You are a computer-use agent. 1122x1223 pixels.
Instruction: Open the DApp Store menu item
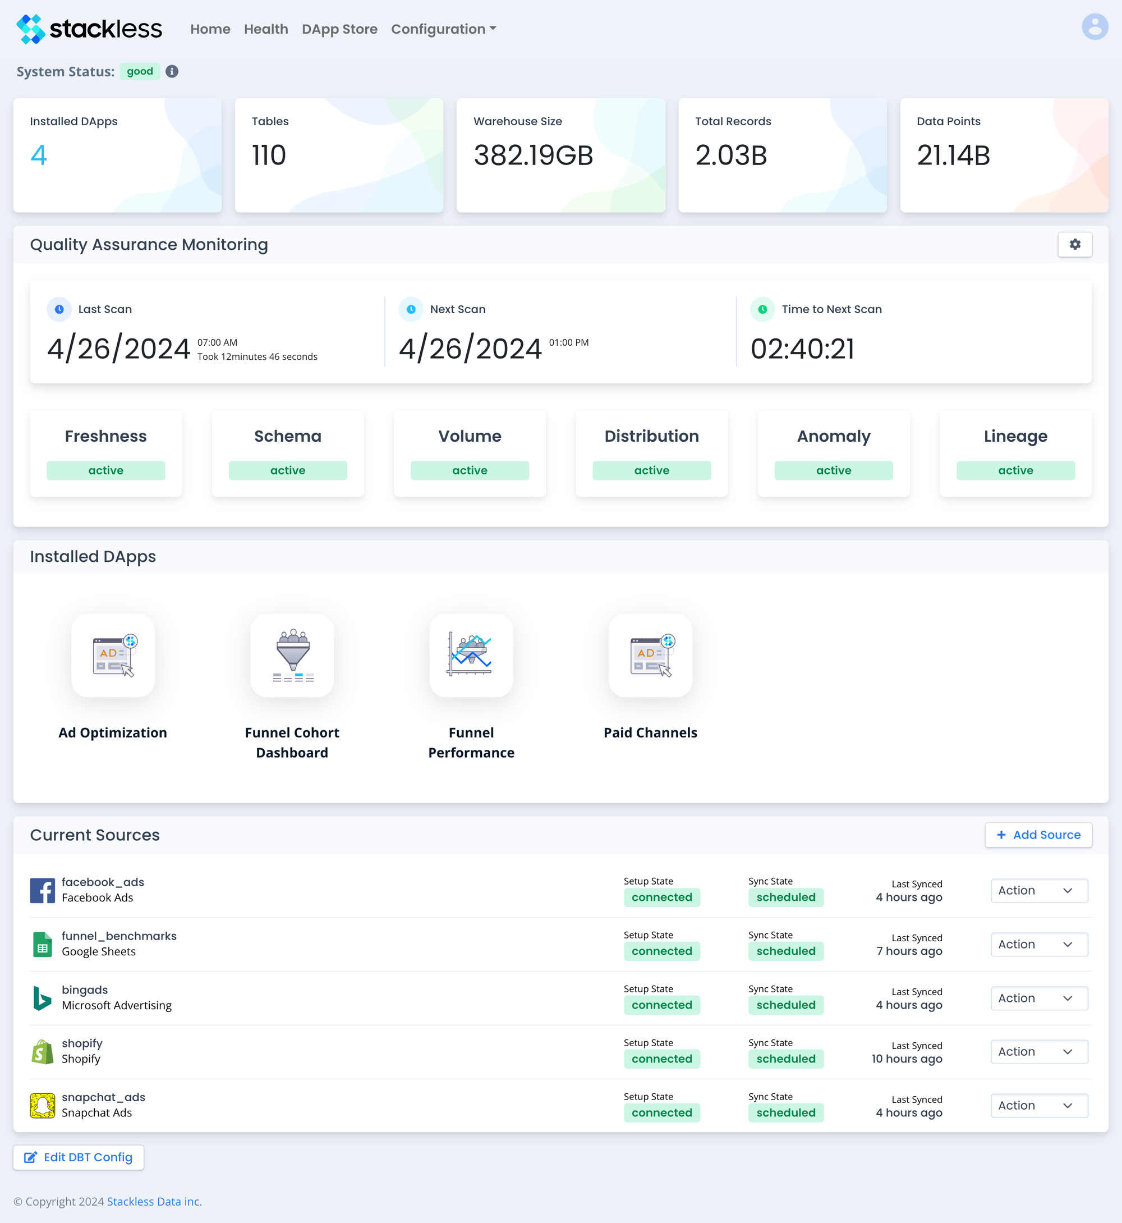coord(339,29)
